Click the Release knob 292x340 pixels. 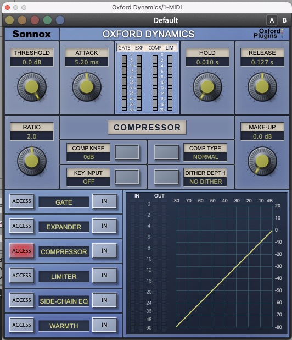(262, 87)
